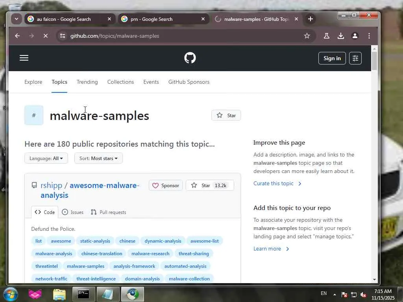
Task: Click the 'malware-analysis' topic tag
Action: [54, 254]
